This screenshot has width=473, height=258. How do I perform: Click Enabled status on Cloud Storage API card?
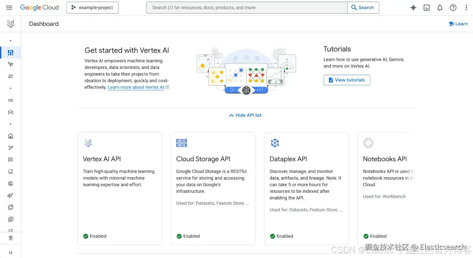click(x=188, y=236)
